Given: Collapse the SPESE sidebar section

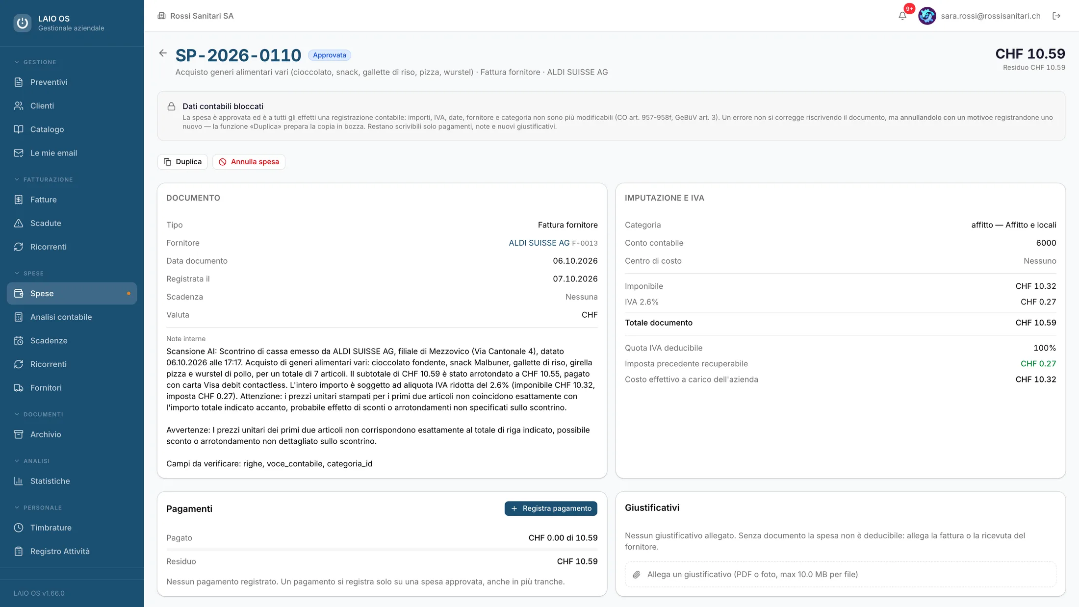Looking at the screenshot, I should 29,273.
